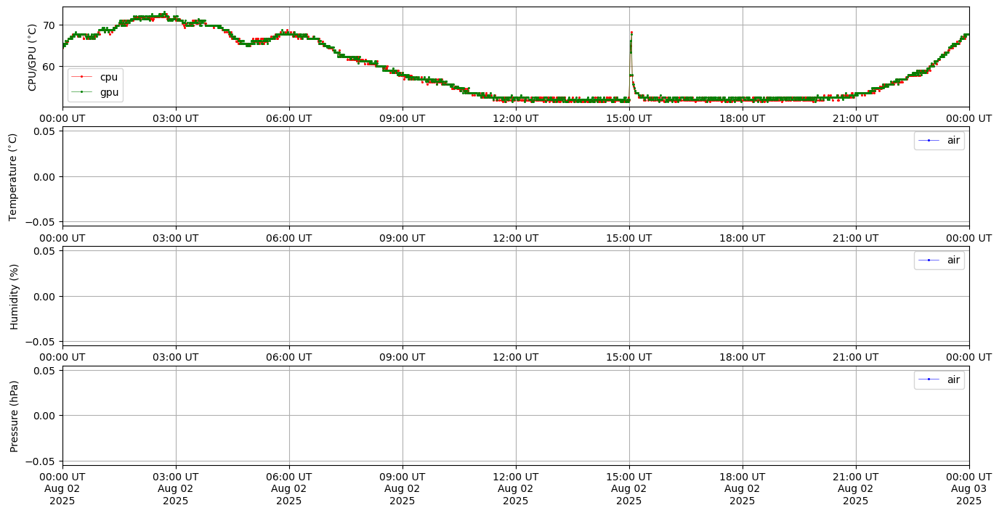Click 06:00 UT label under Humidity plot
The width and height of the screenshot is (999, 513).
289,357
